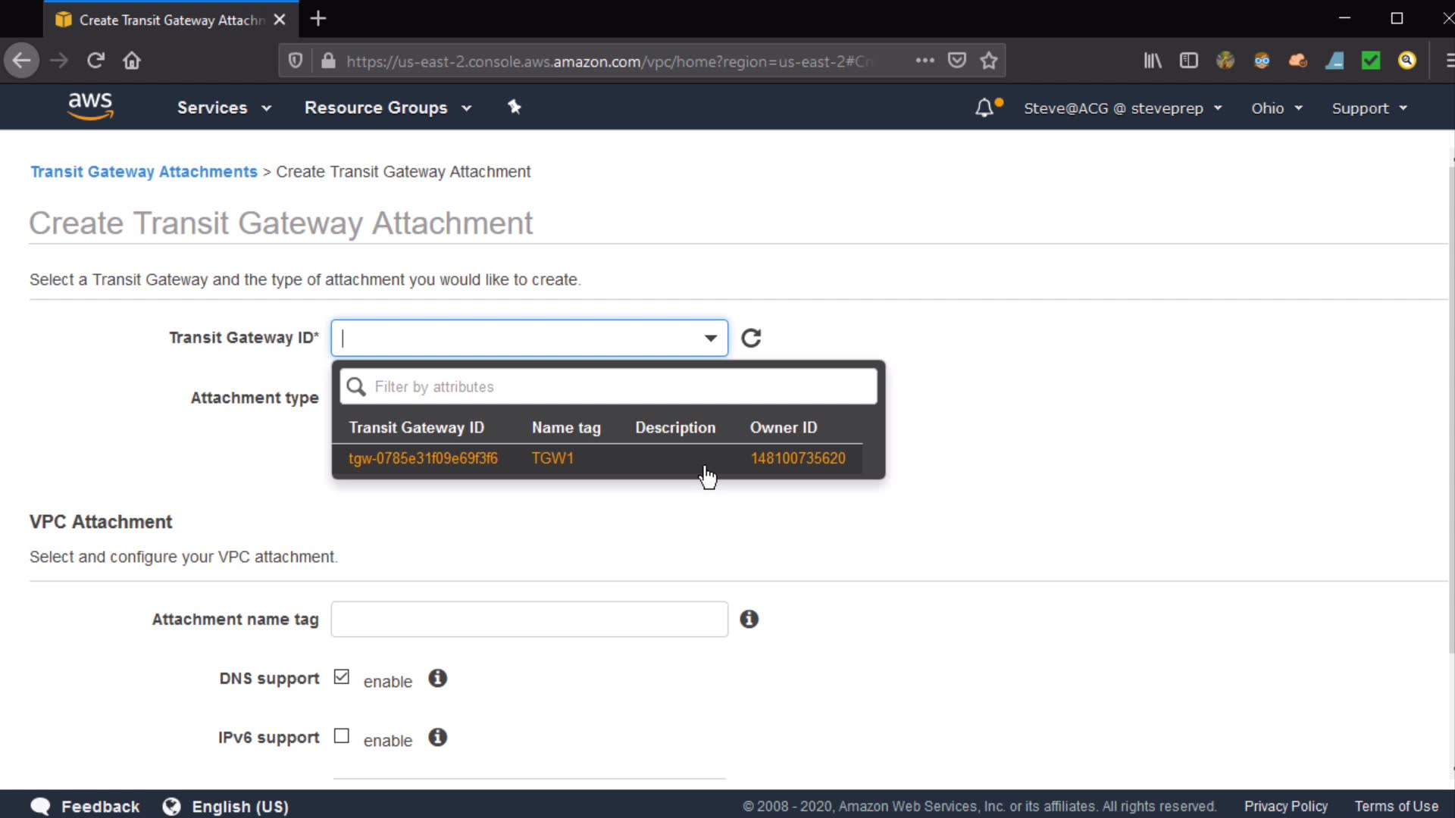The width and height of the screenshot is (1455, 818).
Task: Expand the Transit Gateway ID dropdown arrow
Action: 710,338
